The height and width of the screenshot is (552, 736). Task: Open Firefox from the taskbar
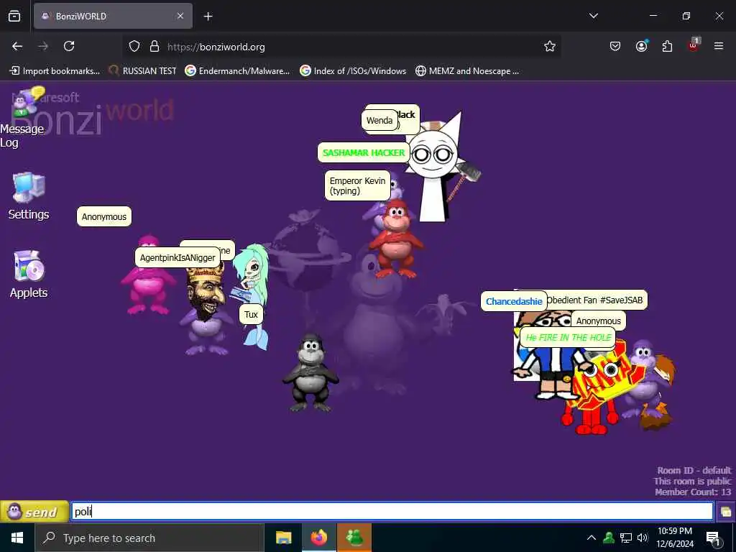coord(318,538)
